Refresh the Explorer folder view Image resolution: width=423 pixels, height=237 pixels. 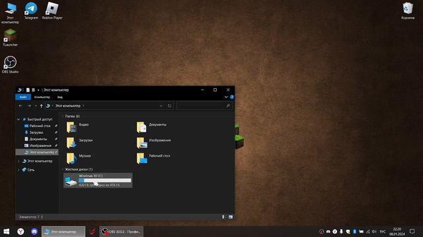(169, 106)
